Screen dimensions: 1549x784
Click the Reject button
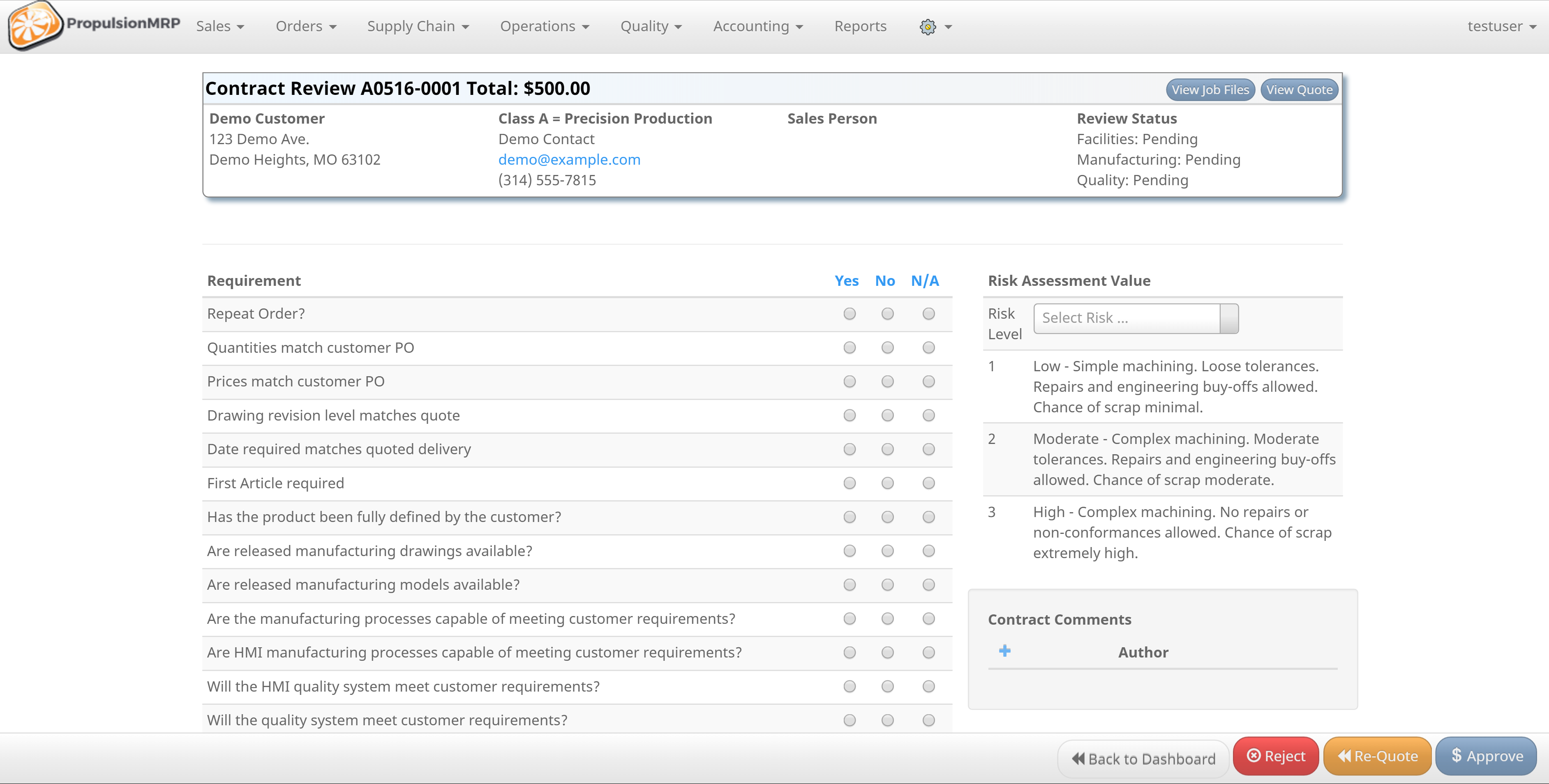[1275, 756]
